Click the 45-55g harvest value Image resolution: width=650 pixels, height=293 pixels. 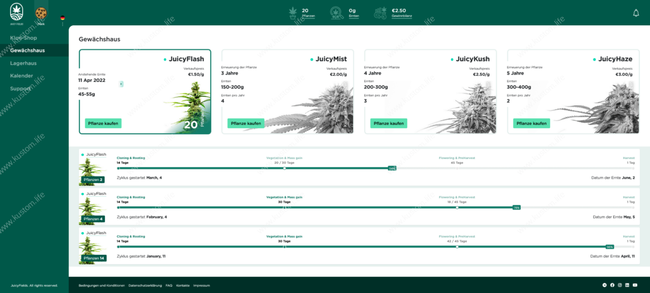click(87, 94)
